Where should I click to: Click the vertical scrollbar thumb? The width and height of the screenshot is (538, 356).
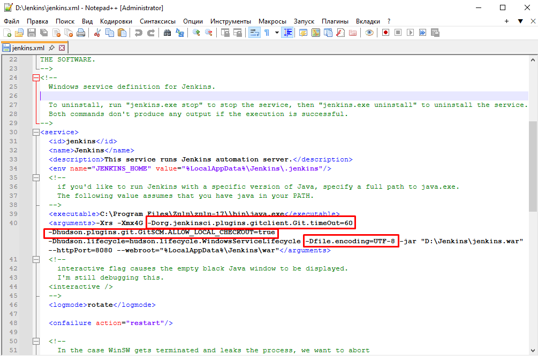[x=533, y=166]
